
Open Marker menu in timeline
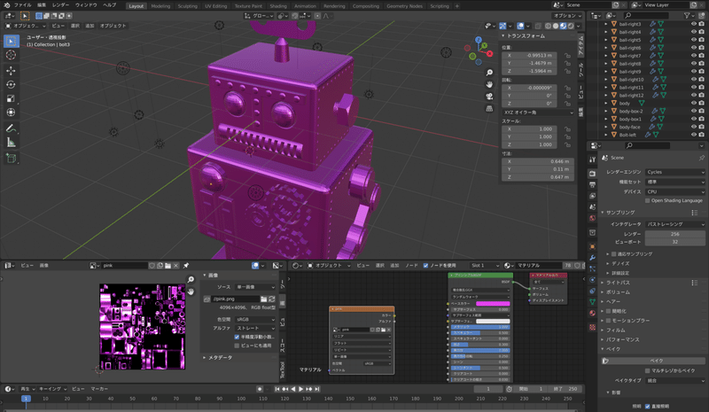click(x=99, y=389)
